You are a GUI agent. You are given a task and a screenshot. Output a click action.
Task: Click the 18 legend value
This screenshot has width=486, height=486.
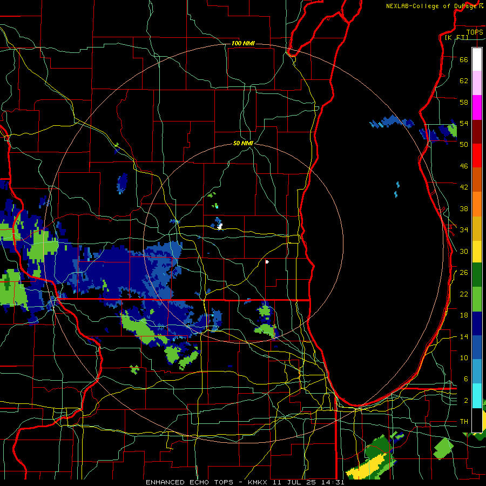(464, 315)
